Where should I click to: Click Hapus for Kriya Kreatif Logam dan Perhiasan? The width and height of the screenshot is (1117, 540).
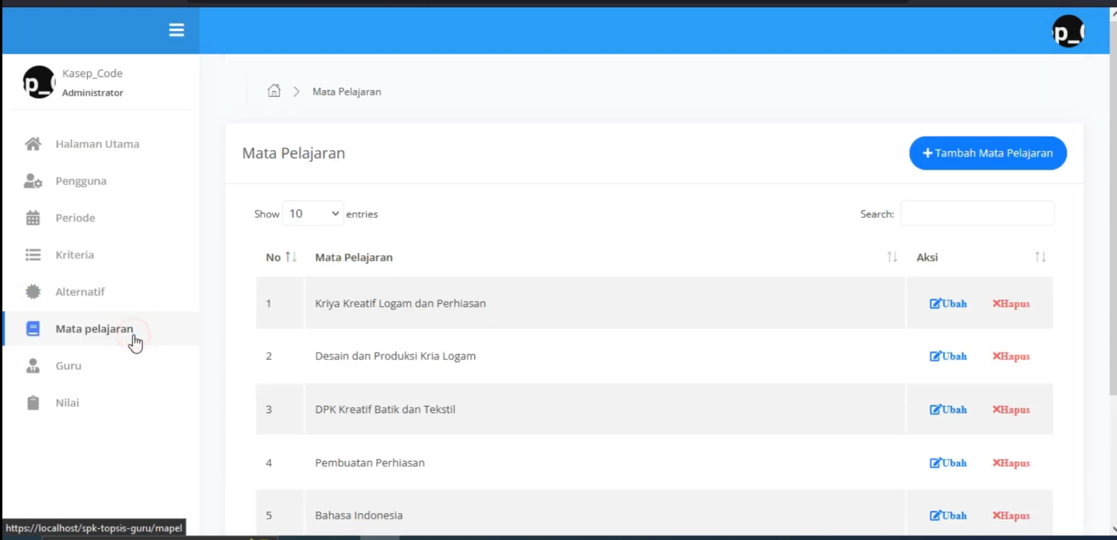(1011, 303)
